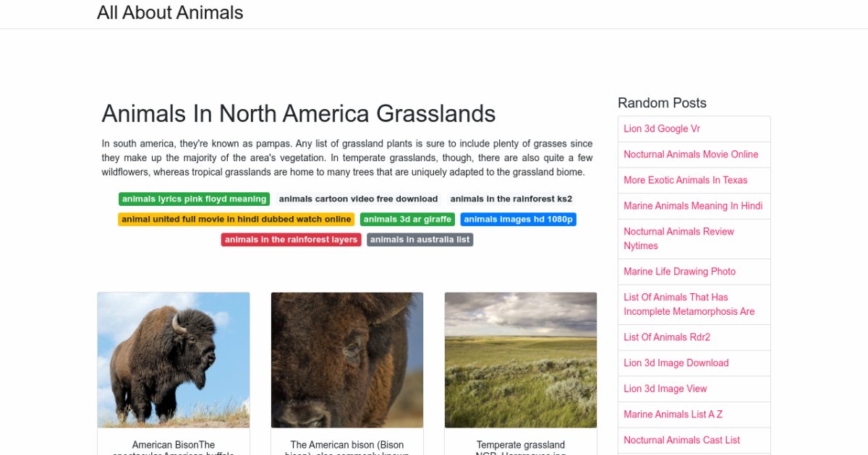Open the red 'animals in the rainforest layers' tag
This screenshot has width=868, height=455.
pyautogui.click(x=291, y=239)
